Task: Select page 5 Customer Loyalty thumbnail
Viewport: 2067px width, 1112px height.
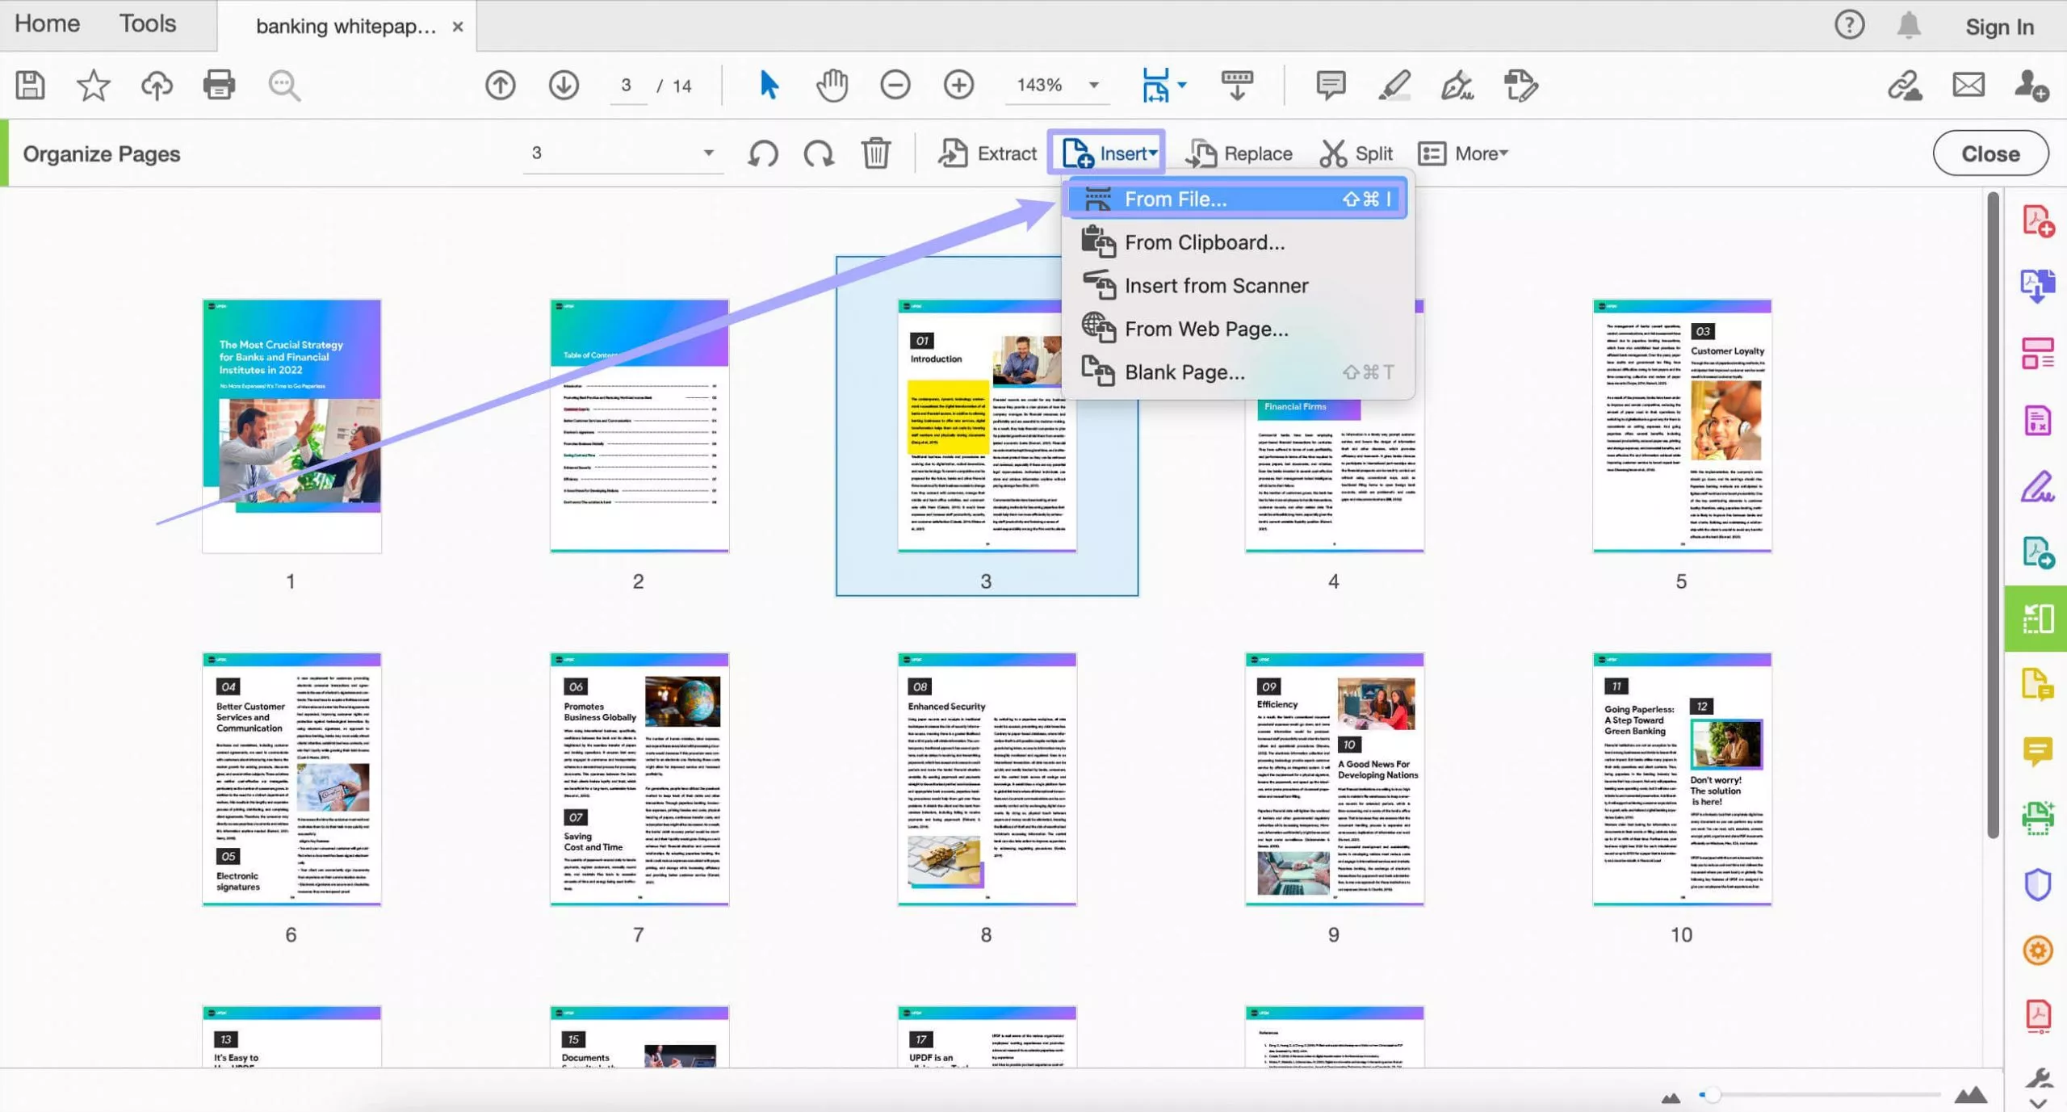Action: pos(1682,426)
